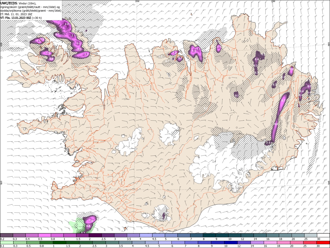This screenshot has width=330, height=248.
Task: Click the '20W' longitude label
Action: [137, 1]
